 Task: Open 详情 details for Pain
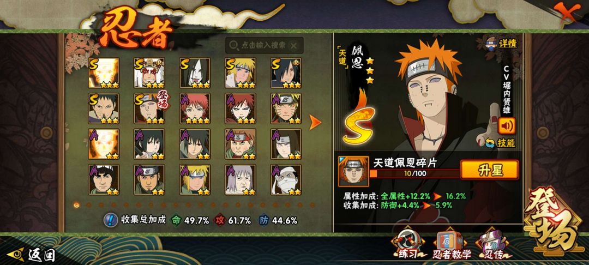point(502,44)
